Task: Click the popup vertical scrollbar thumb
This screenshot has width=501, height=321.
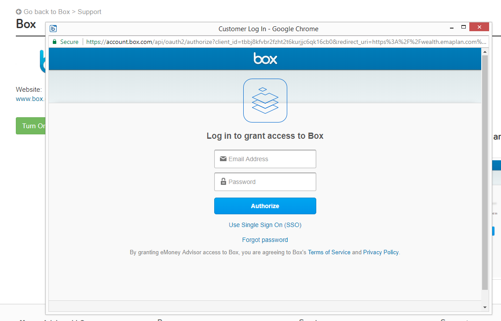Action: pyautogui.click(x=485, y=172)
